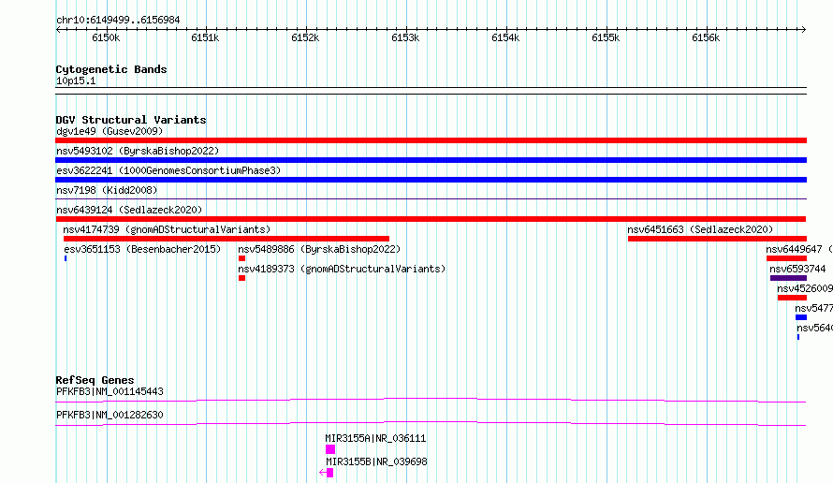Click the magenta arrow box under MIR3155B
Image resolution: width=833 pixels, height=483 pixels.
point(327,473)
